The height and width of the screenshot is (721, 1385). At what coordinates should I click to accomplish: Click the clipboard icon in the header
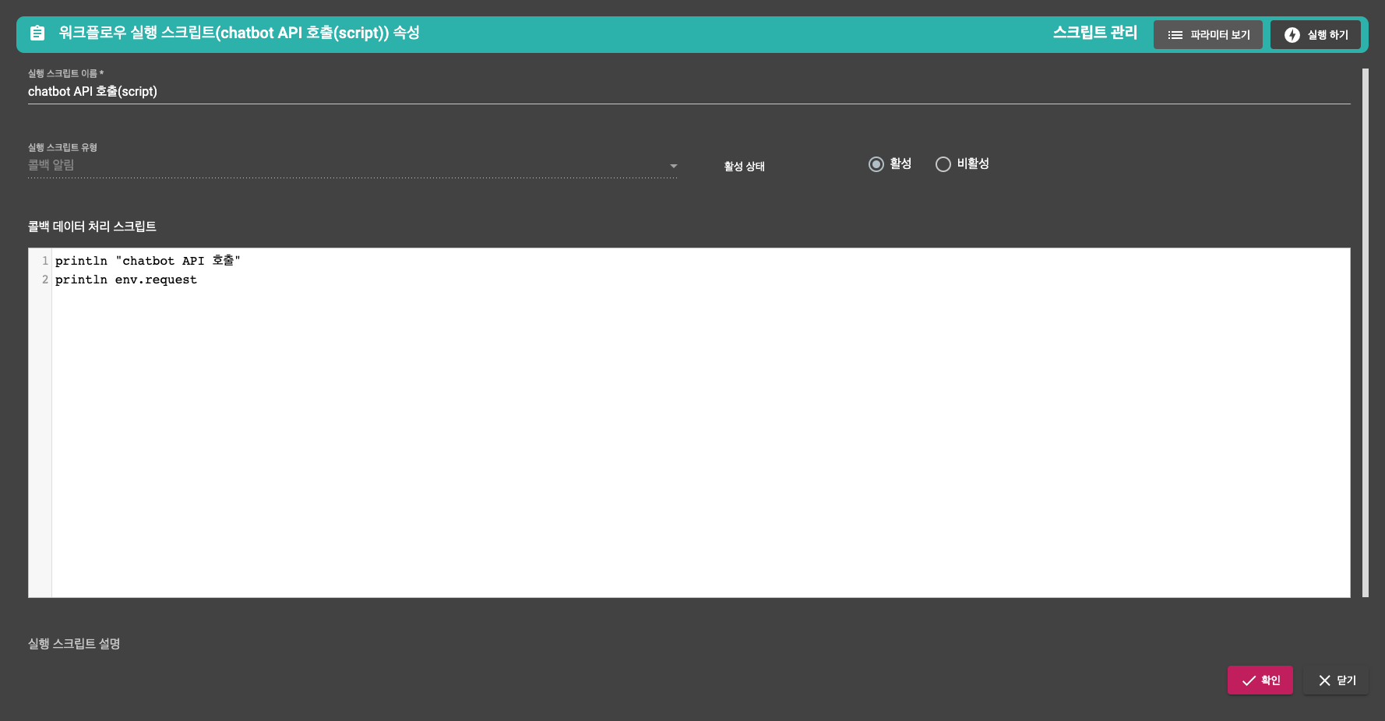click(37, 33)
